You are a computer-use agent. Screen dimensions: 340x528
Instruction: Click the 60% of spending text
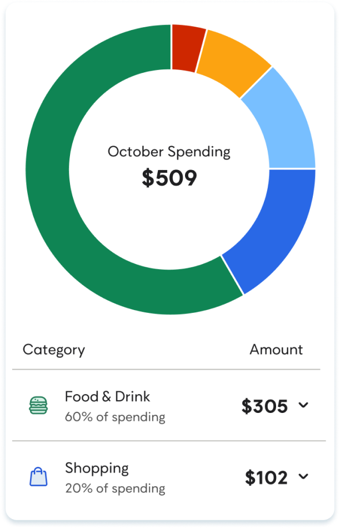(x=115, y=417)
